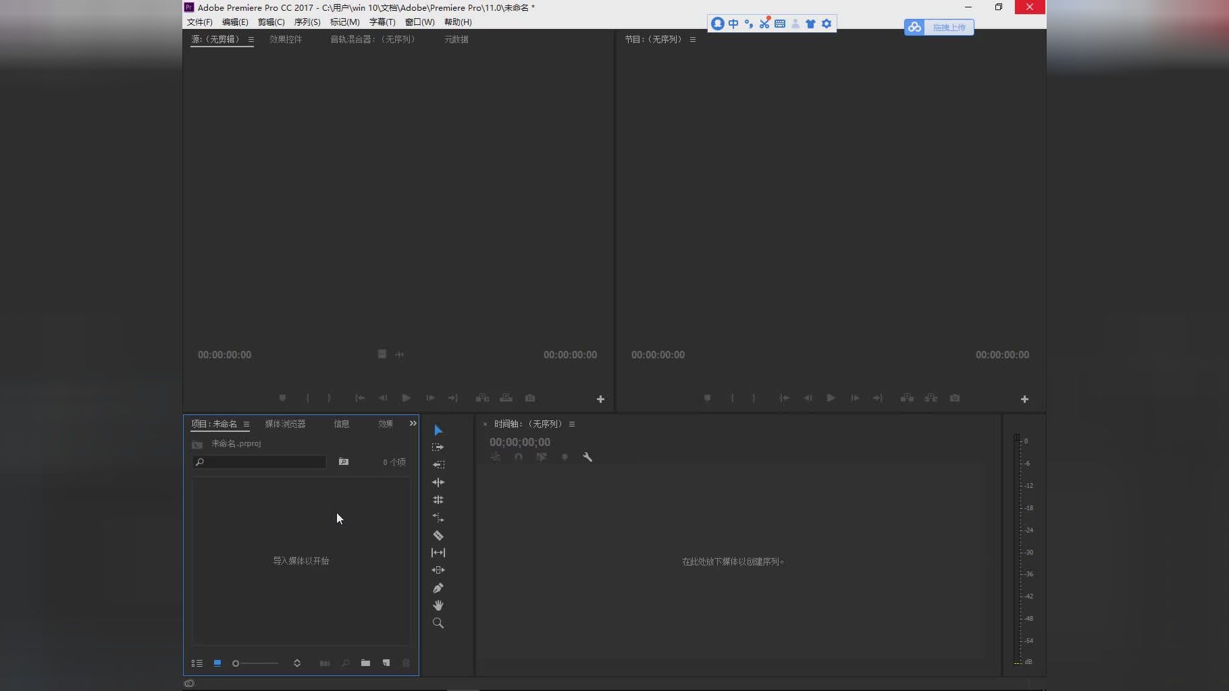Click Export Frame camera in Program monitor

click(x=955, y=398)
